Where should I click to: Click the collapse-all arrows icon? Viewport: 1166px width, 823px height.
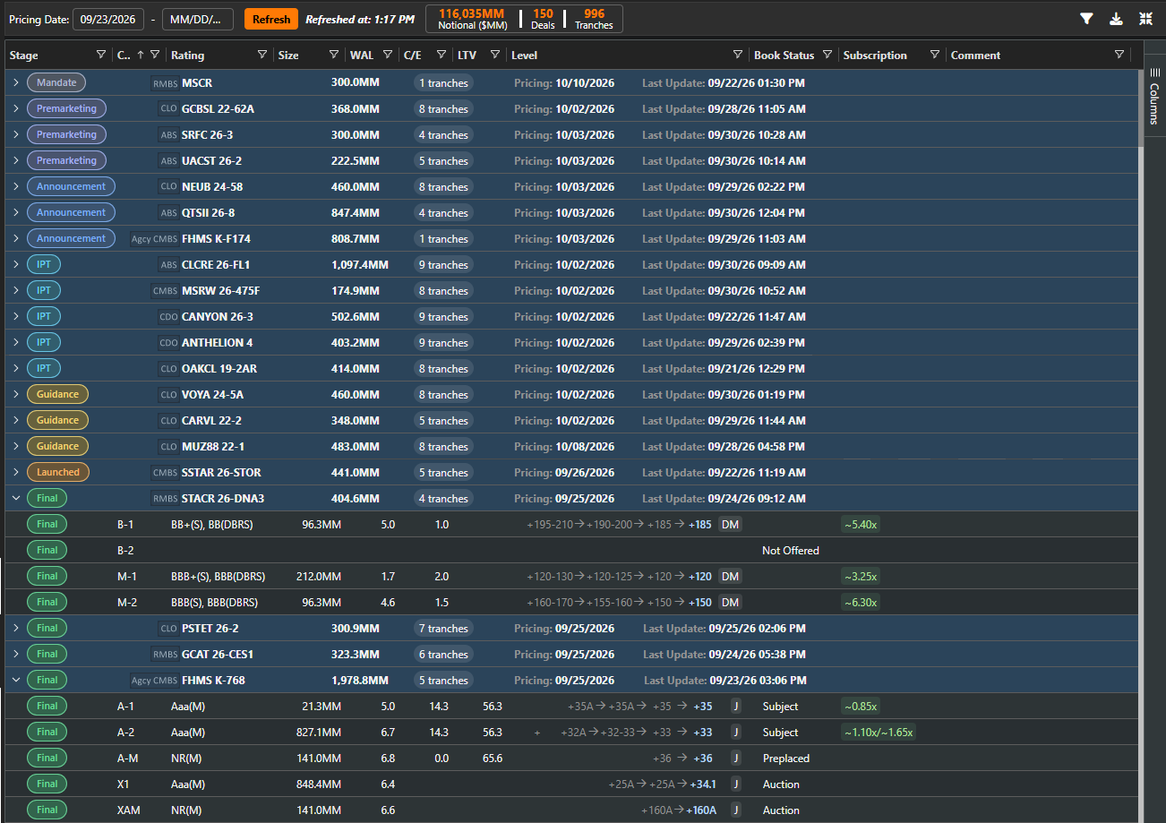[1145, 19]
